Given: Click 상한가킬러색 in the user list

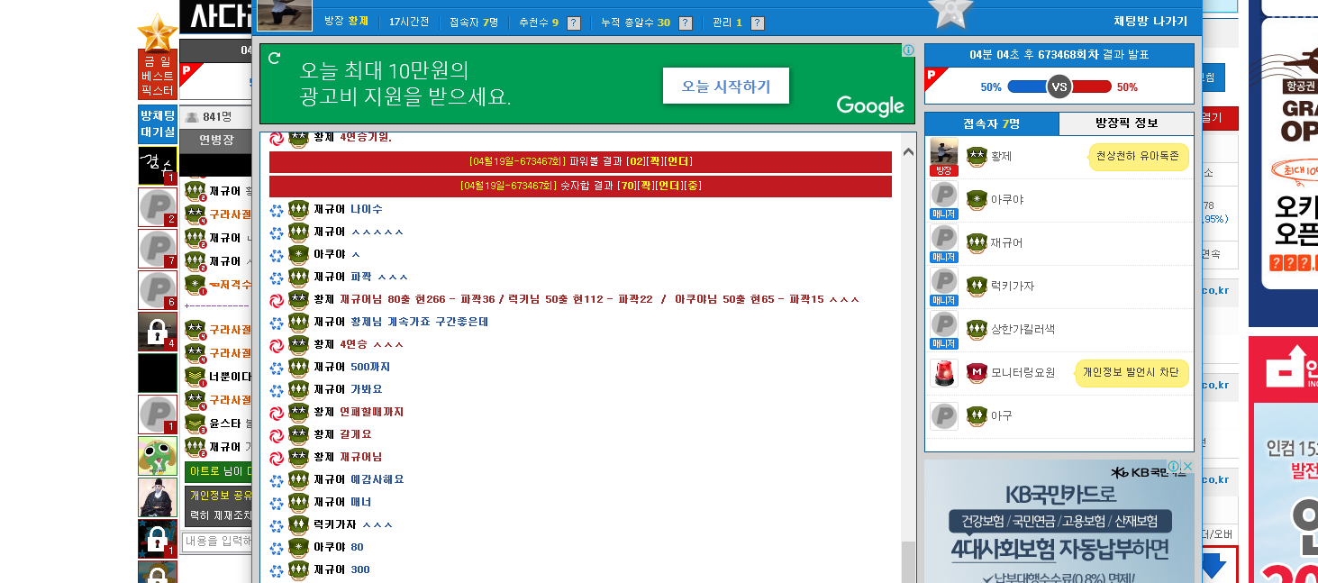Looking at the screenshot, I should [1023, 330].
